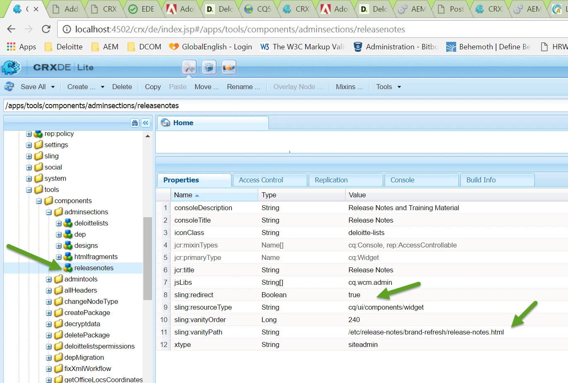Click the dep component icon
Image resolution: width=568 pixels, height=383 pixels.
[68, 234]
